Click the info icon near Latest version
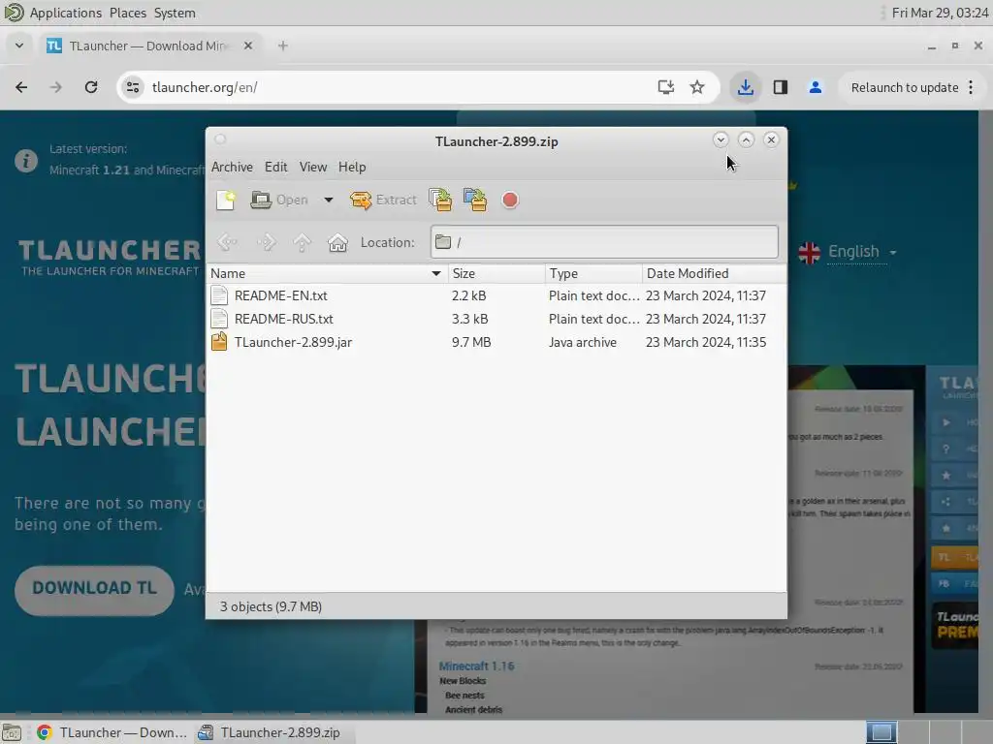Image resolution: width=993 pixels, height=744 pixels. point(26,161)
